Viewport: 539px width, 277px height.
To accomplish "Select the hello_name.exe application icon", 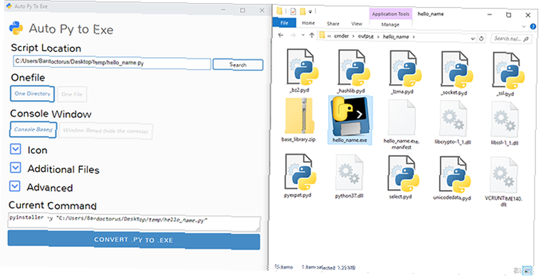I will click(x=350, y=116).
